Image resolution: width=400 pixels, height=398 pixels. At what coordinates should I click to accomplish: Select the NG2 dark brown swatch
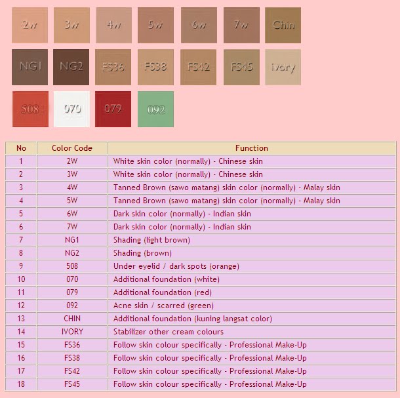(x=71, y=67)
